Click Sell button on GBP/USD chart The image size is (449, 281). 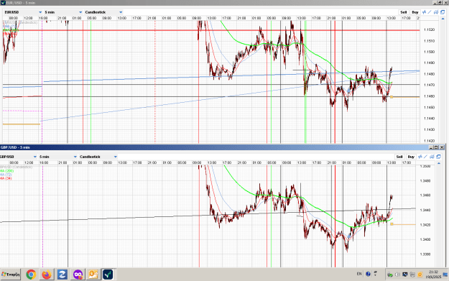click(x=399, y=157)
